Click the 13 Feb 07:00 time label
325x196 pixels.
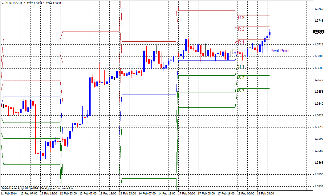pos(88,194)
